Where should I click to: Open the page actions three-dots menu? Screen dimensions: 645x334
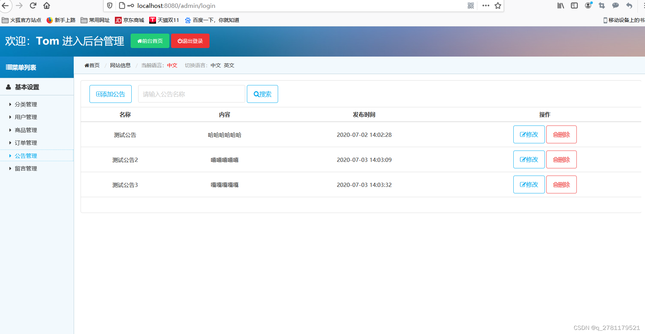[486, 5]
